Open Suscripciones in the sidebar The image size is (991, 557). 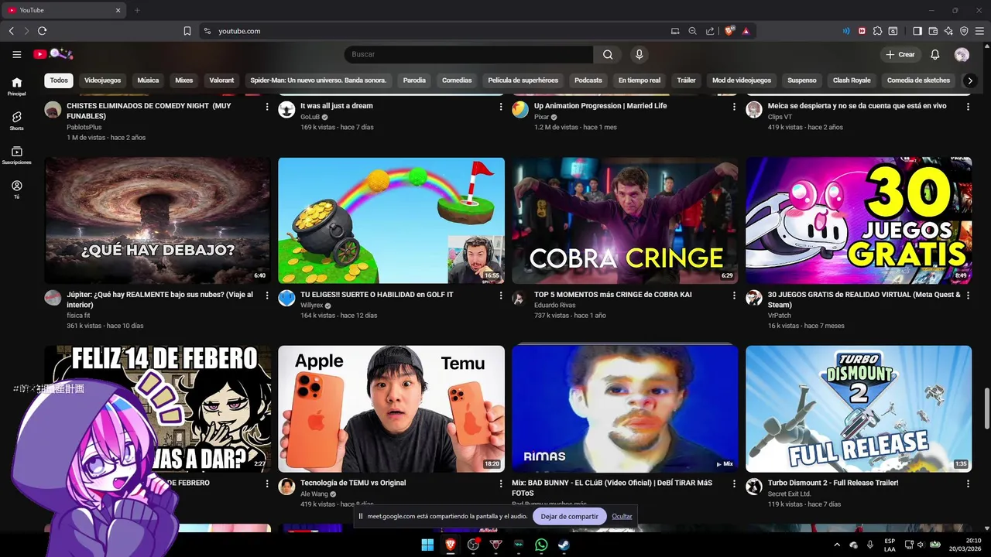point(16,155)
